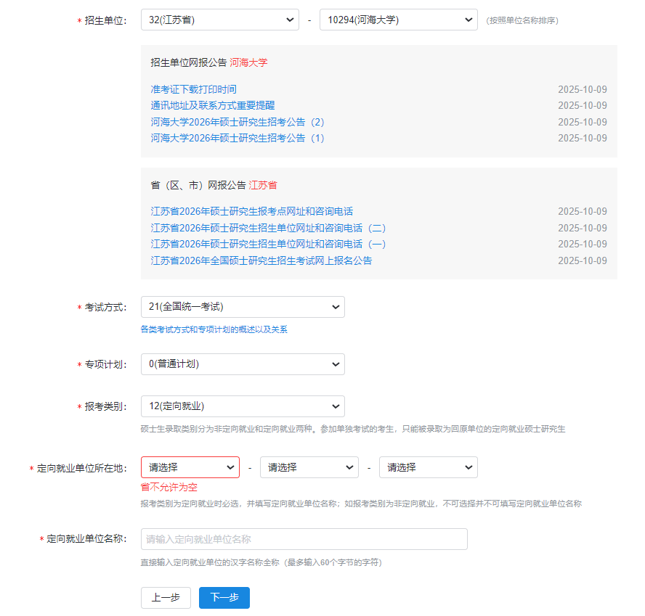
Task: Open the 河海大学 link in the announcement header
Action: coord(248,63)
